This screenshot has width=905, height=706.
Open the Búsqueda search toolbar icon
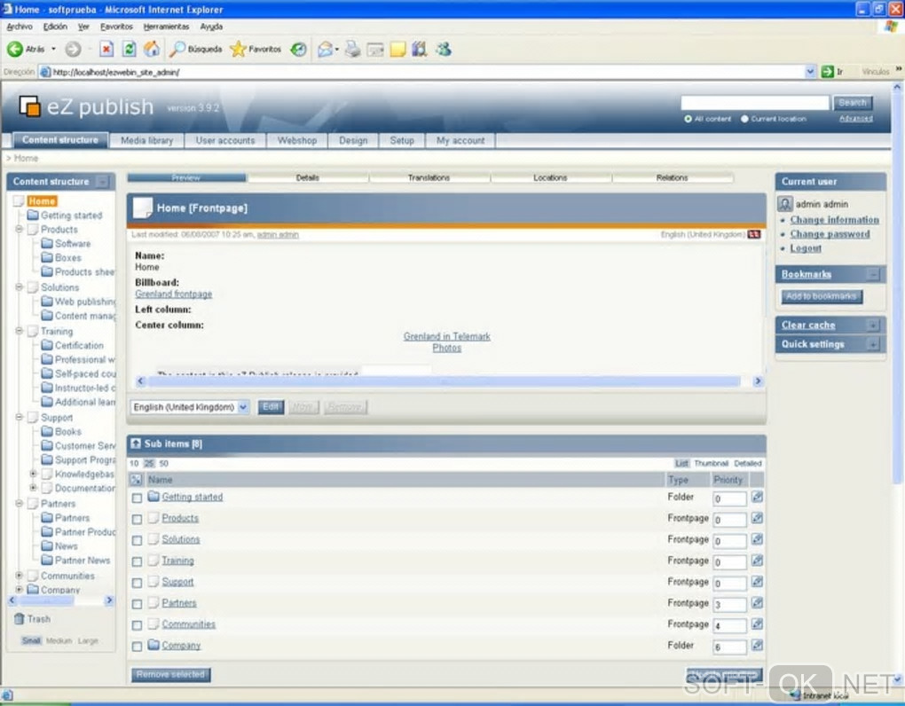(177, 49)
